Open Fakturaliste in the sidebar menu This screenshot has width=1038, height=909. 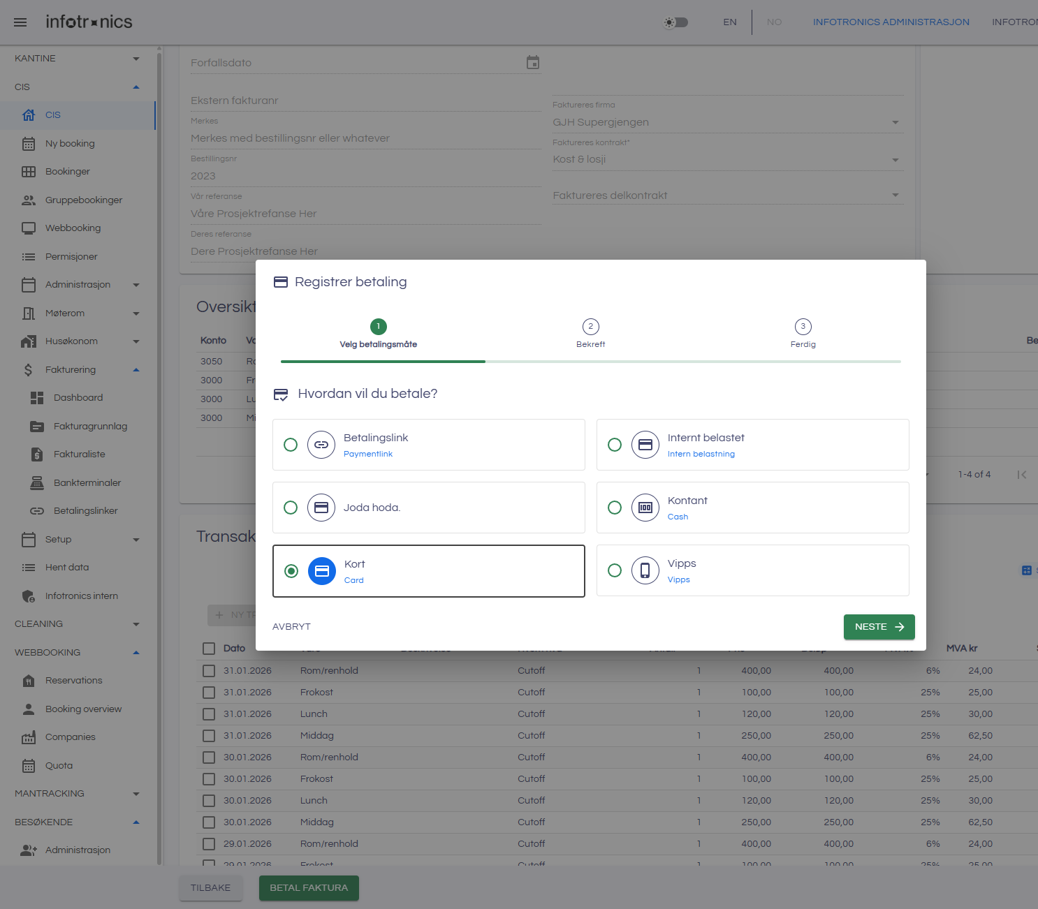(x=79, y=454)
